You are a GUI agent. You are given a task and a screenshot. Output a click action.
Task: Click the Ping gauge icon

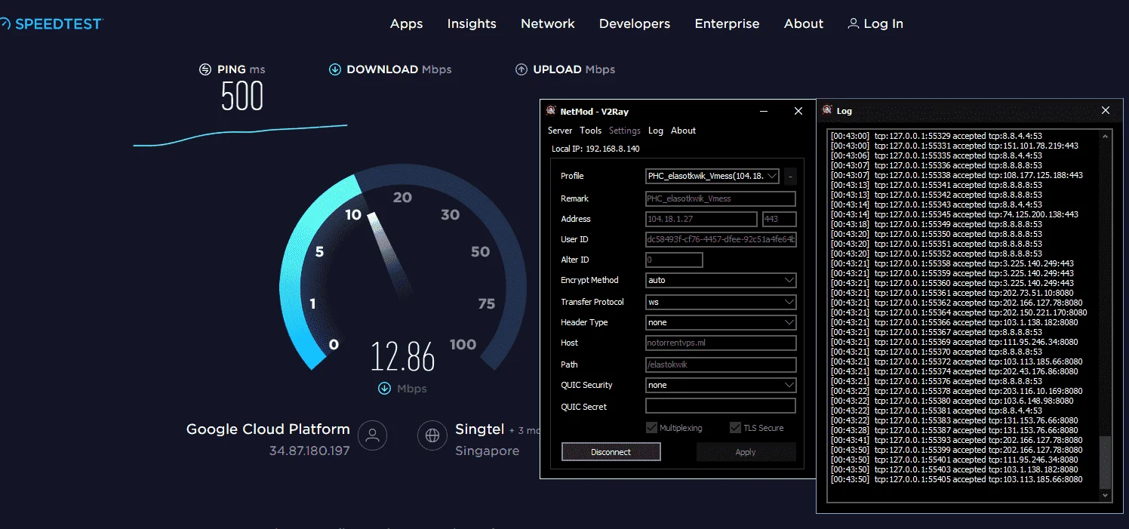tap(205, 69)
